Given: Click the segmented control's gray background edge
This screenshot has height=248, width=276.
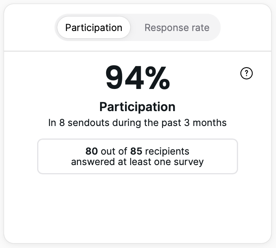Looking at the screenshot, I should pos(217,28).
